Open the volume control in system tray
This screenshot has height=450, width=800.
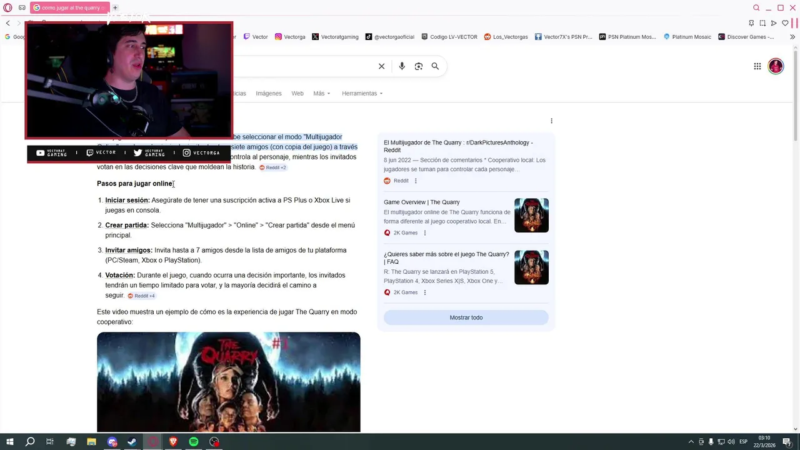click(731, 442)
